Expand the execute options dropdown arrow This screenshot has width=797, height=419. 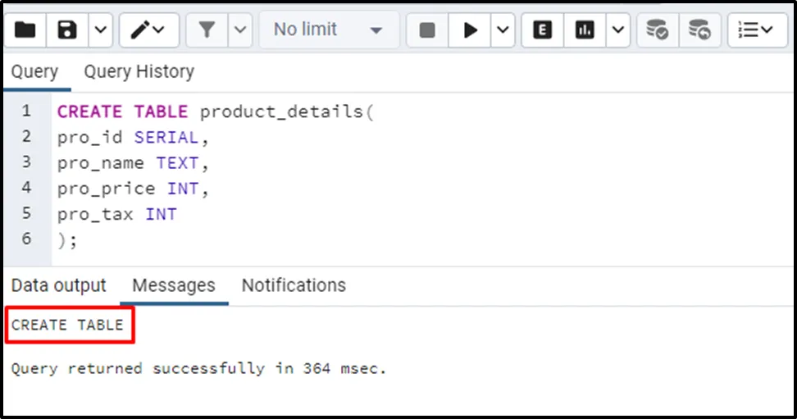pyautogui.click(x=503, y=30)
